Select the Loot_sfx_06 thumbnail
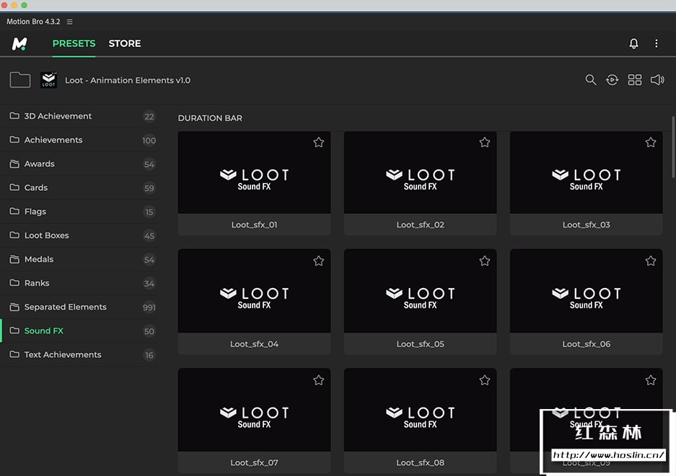676x476 pixels. click(x=587, y=291)
